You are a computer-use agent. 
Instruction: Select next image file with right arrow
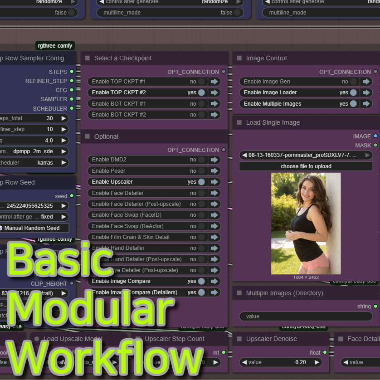coord(368,155)
